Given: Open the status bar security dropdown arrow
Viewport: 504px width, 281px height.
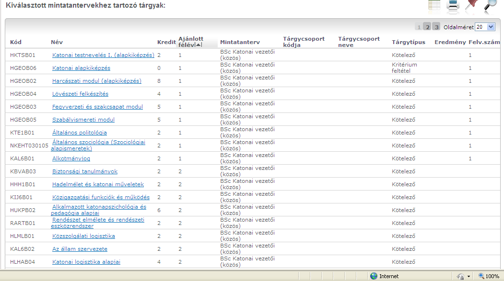Looking at the screenshot, I should [469, 276].
